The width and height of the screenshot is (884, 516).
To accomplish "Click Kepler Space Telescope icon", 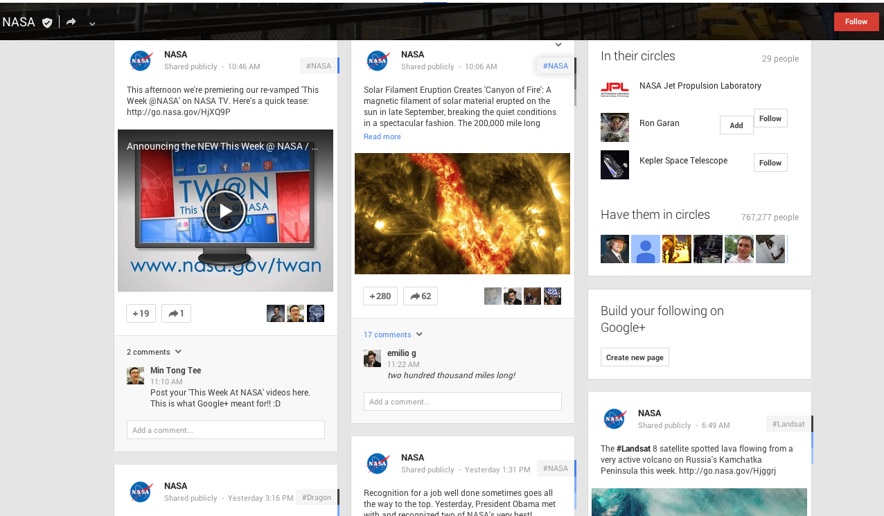I will (x=615, y=165).
